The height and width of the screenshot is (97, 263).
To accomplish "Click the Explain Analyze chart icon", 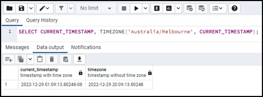I will 169,8.
